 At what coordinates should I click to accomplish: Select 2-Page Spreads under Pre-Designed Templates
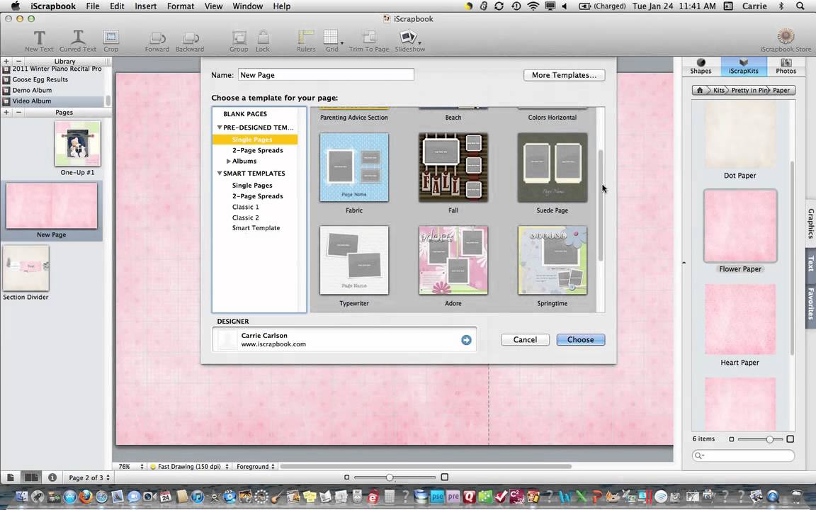coord(258,150)
